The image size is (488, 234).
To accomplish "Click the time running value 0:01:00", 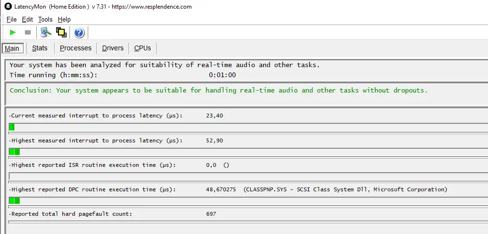I will click(222, 75).
